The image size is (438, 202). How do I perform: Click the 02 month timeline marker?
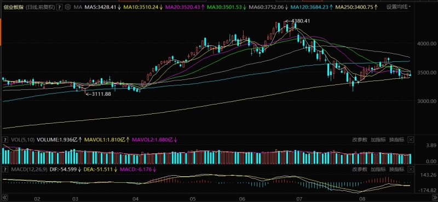[37, 199]
